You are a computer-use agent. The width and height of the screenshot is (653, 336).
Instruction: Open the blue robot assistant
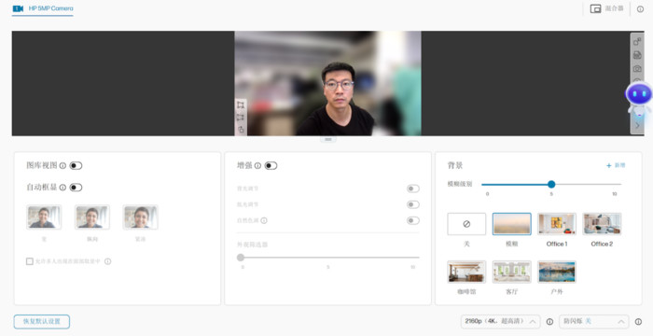639,98
